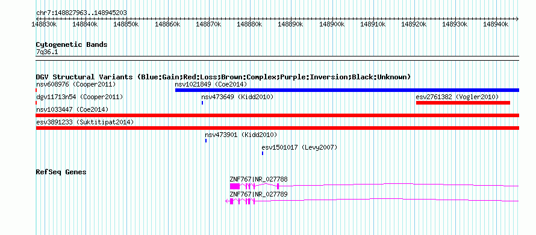The height and width of the screenshot is (235, 536).
Task: Click the 148880k ruler tick label
Action: (249, 24)
